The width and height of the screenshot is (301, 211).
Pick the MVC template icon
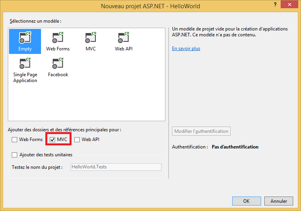click(91, 41)
